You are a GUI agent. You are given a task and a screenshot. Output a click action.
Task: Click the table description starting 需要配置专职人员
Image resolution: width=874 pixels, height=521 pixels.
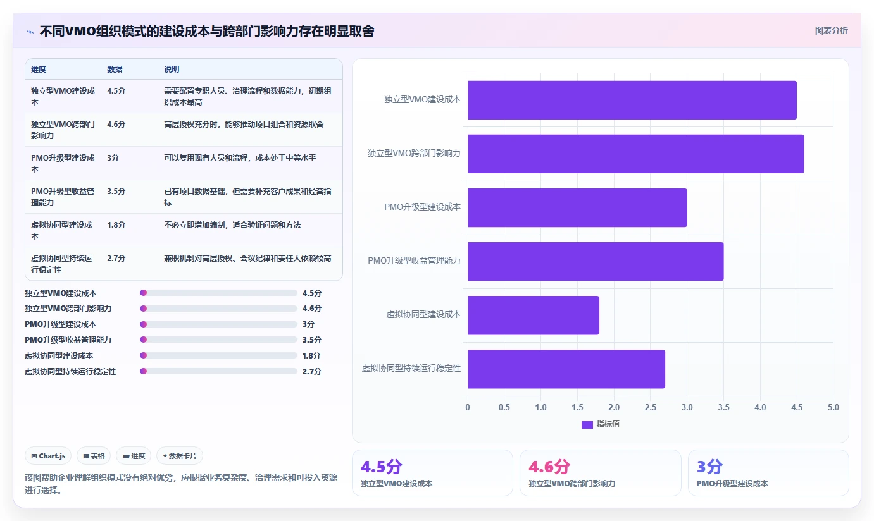click(x=247, y=96)
